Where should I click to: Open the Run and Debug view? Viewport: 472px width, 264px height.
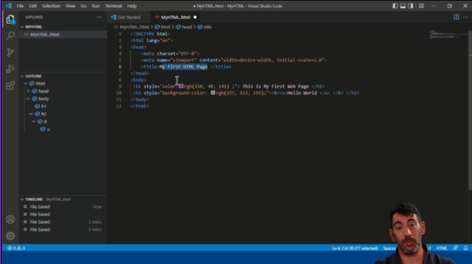point(10,69)
